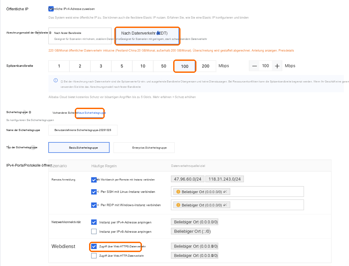Set peak bandwidth to 5 Mbps
The height and width of the screenshot is (266, 349).
tap(122, 66)
